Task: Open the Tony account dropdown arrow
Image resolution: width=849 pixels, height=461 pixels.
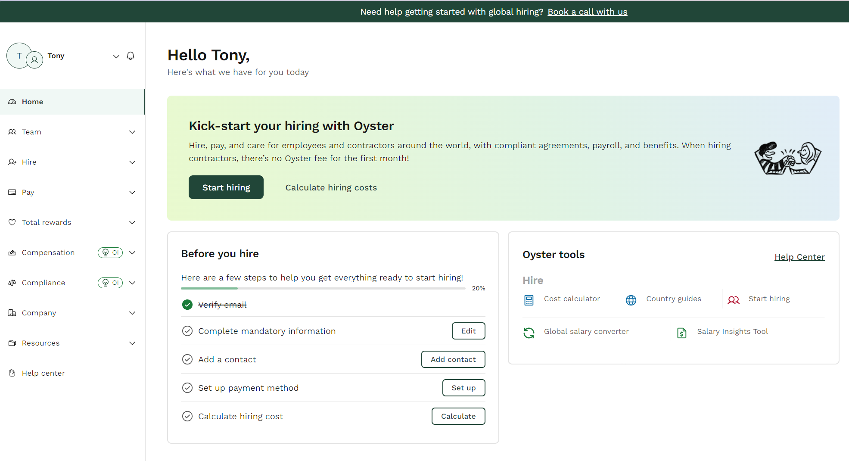Action: point(116,56)
